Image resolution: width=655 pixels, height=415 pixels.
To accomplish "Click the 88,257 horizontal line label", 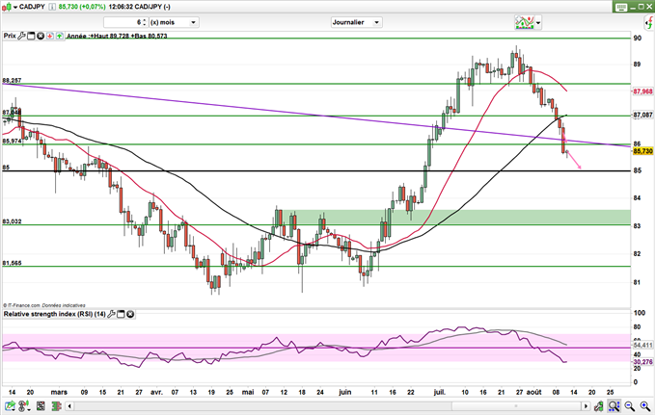I will pyautogui.click(x=12, y=81).
